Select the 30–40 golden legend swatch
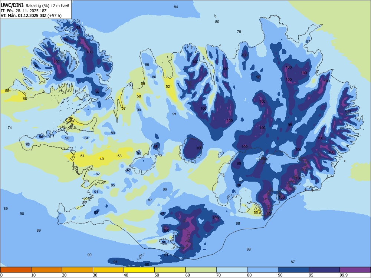This screenshot has height=278, width=371. pyautogui.click(x=108, y=270)
